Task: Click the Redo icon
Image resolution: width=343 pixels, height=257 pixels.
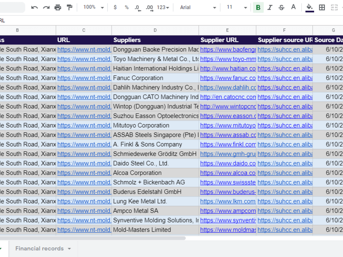Action: (x=46, y=8)
